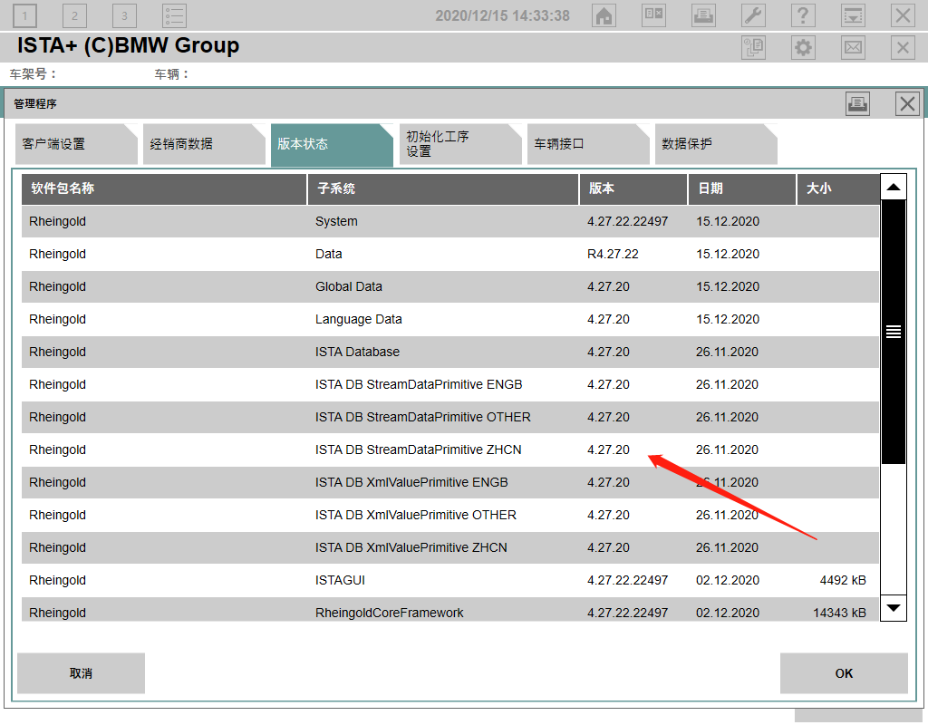The width and height of the screenshot is (928, 725).
Task: Click the 取消 button
Action: coord(81,673)
